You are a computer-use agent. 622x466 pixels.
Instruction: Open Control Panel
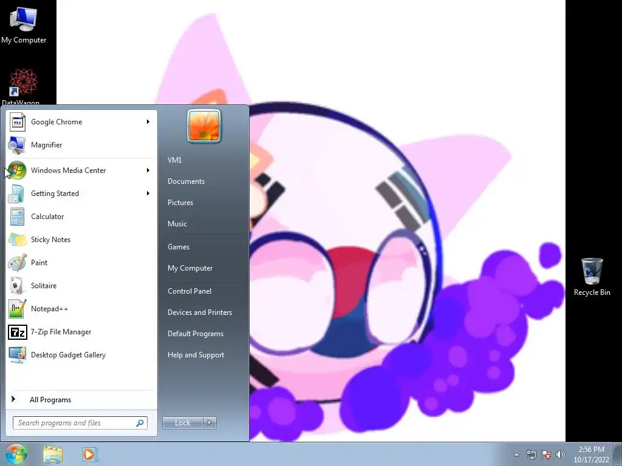(190, 291)
